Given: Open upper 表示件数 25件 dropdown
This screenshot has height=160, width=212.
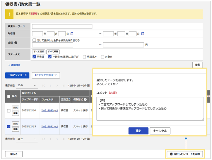Looking at the screenshot, I should (x=27, y=86).
